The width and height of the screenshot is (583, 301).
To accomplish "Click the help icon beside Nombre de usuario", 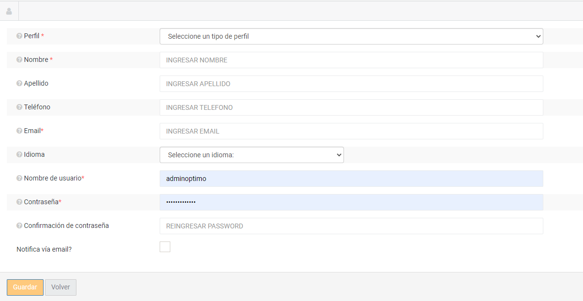I will tap(19, 179).
